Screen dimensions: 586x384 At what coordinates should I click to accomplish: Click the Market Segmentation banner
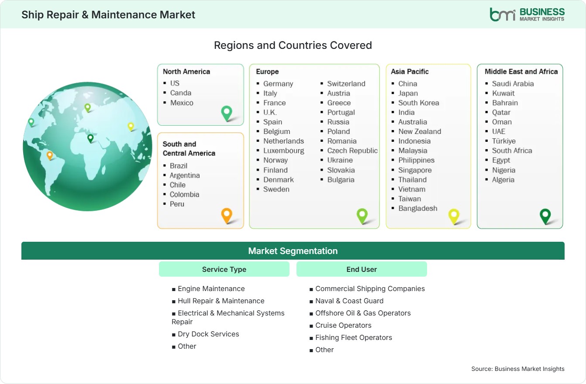click(x=293, y=251)
